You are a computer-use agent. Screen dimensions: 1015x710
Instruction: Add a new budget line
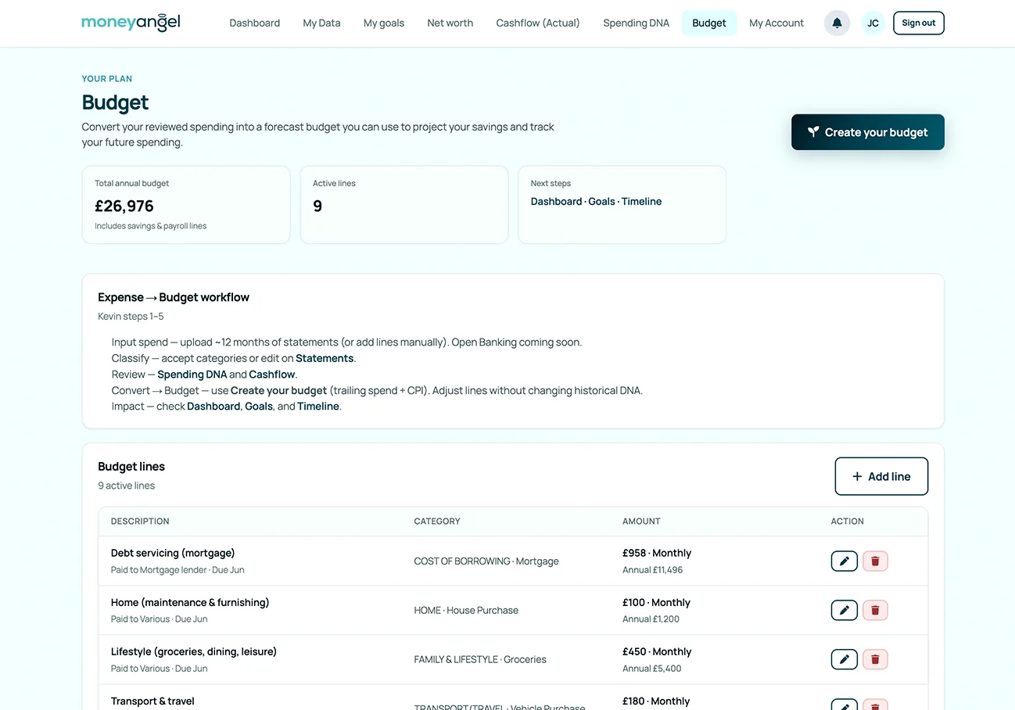click(x=881, y=476)
